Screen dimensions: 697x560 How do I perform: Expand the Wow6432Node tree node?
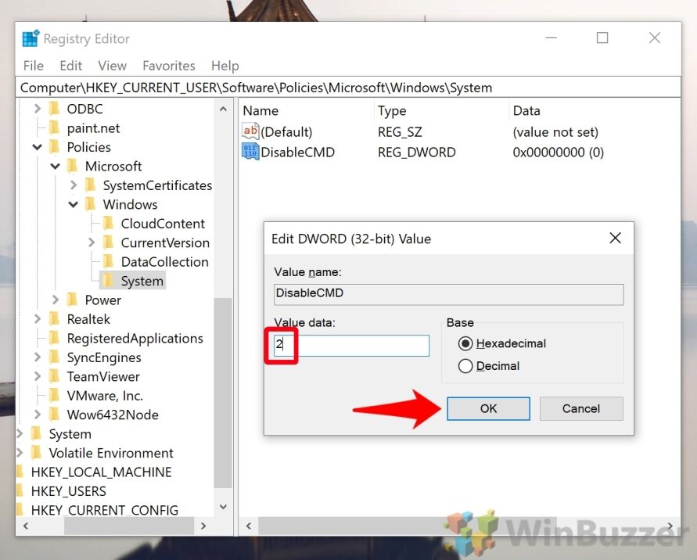(38, 415)
